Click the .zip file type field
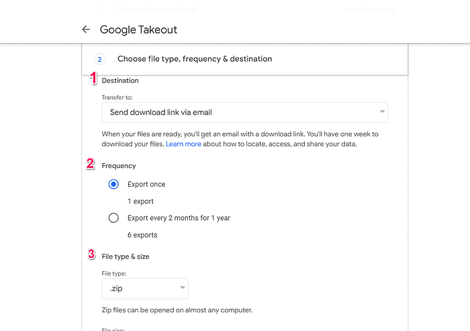 [145, 289]
